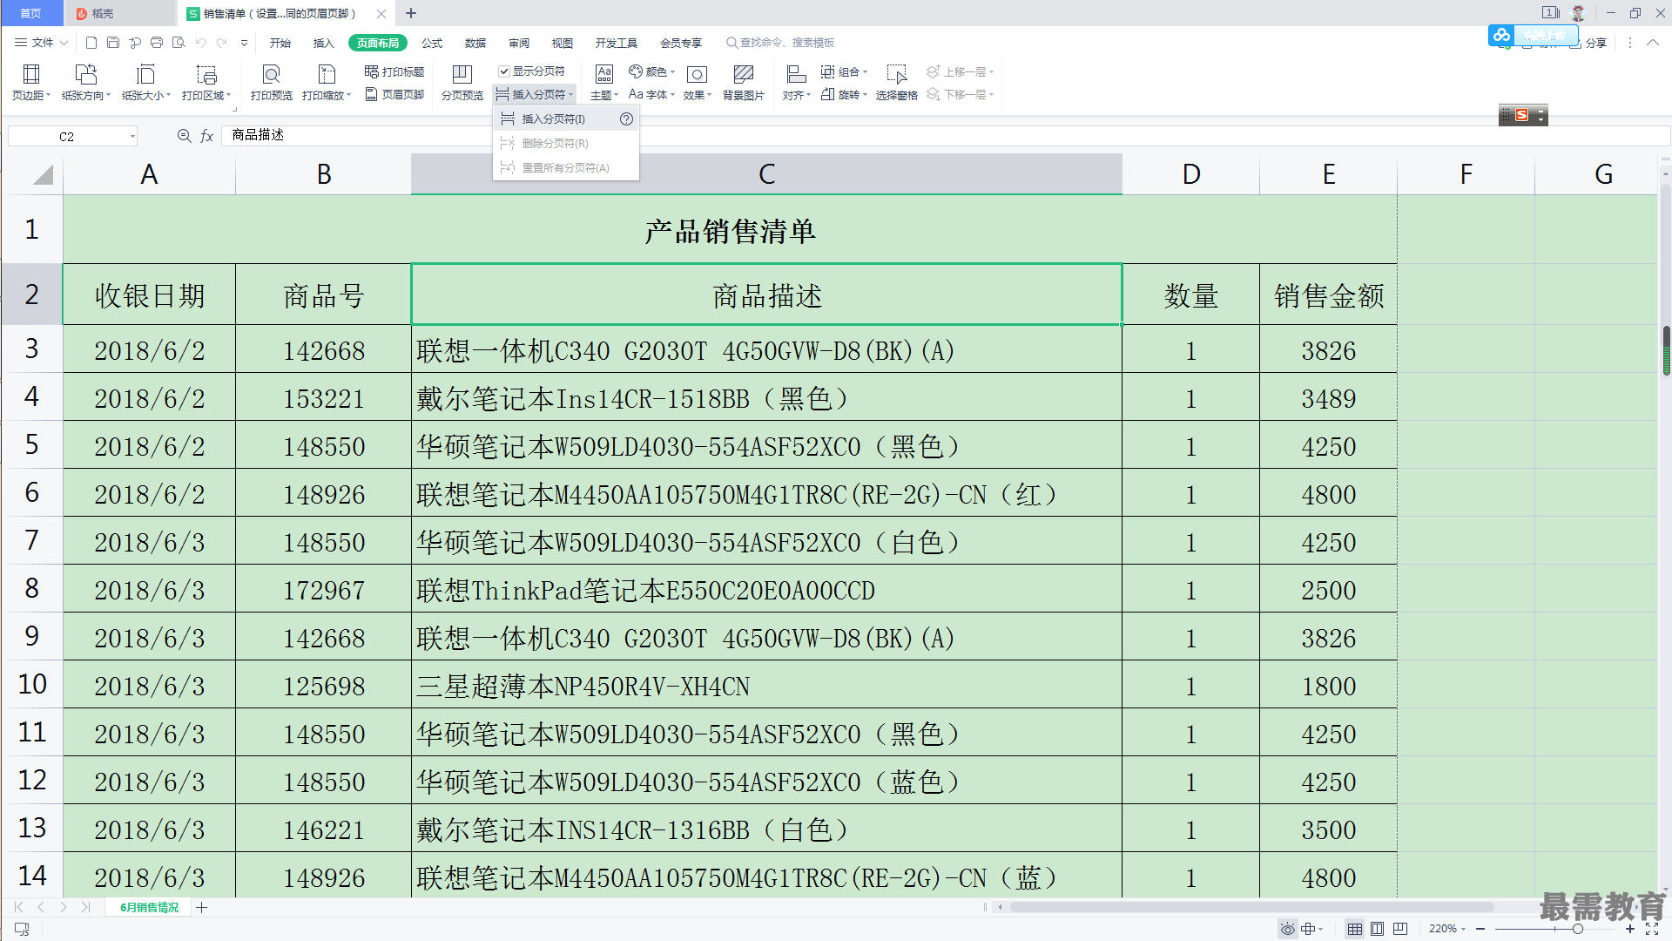Open the 文件 file menu
This screenshot has height=941, width=1672.
41,42
